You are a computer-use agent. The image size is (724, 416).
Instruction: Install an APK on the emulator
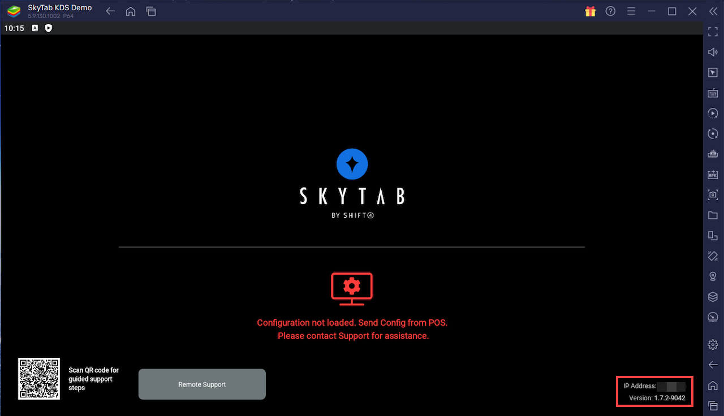coord(713,174)
